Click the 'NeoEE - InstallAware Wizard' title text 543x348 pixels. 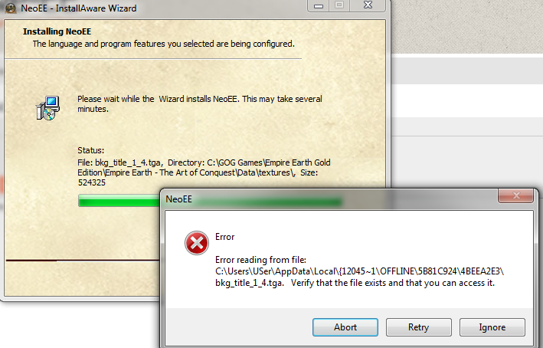(x=79, y=8)
